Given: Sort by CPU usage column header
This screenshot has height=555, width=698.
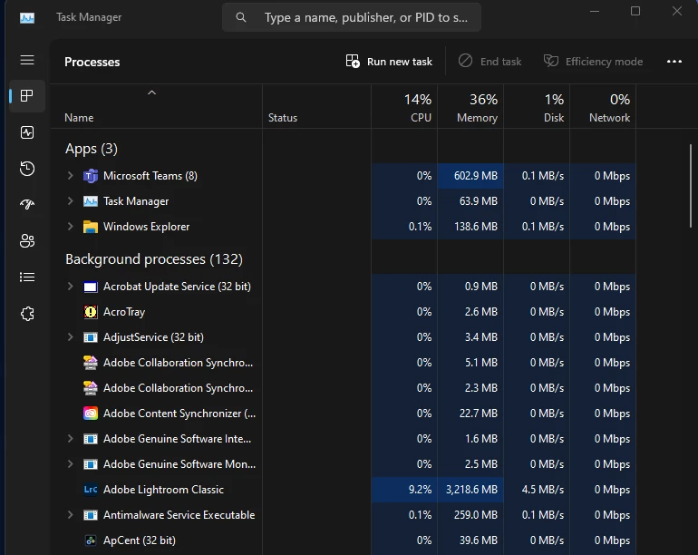Looking at the screenshot, I should [404, 107].
